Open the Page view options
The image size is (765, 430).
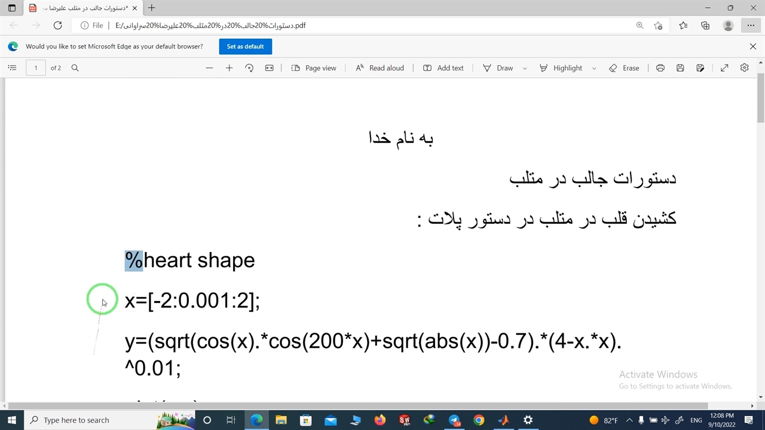click(314, 68)
